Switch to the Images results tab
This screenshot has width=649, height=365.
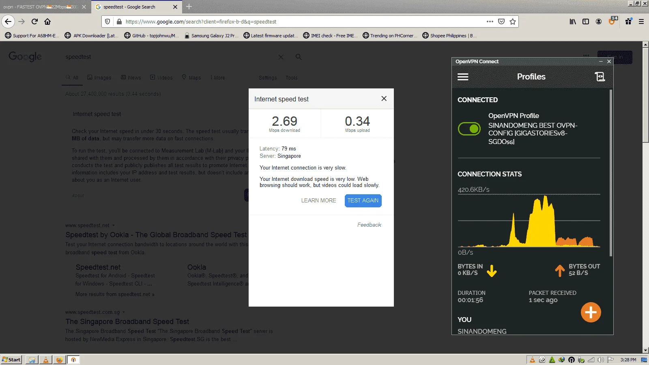(x=99, y=77)
